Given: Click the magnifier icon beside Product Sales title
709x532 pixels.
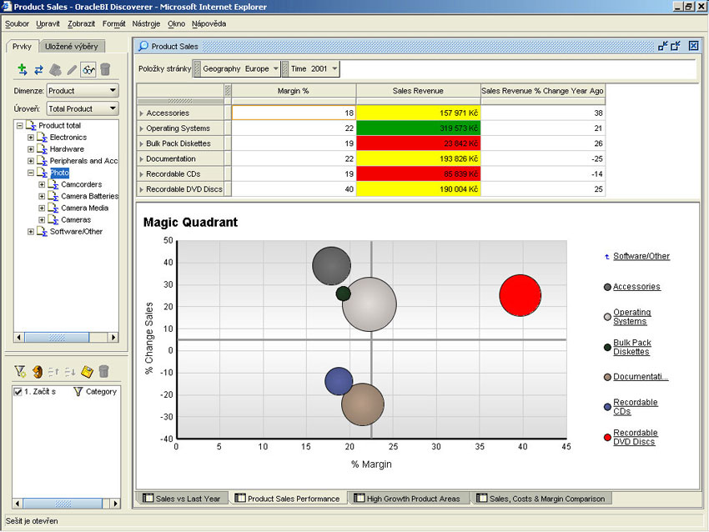Looking at the screenshot, I should point(143,46).
